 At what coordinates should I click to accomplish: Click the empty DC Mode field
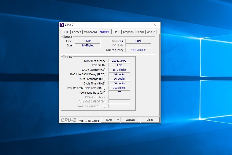point(138,45)
